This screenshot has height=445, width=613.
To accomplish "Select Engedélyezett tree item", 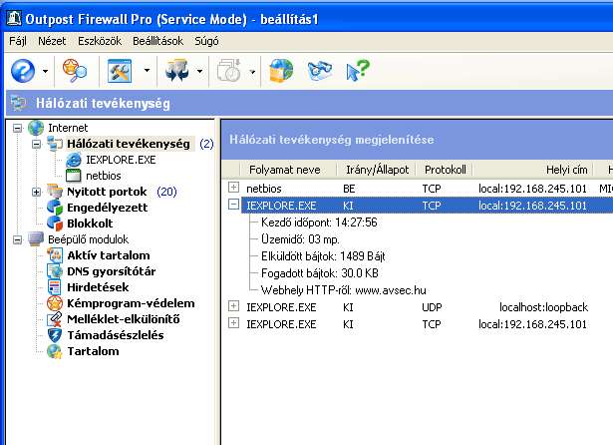I will click(107, 208).
